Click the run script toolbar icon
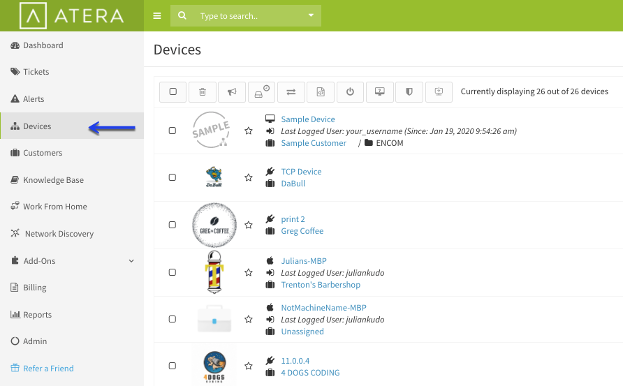Screen dimensions: 623x386 tap(321, 91)
